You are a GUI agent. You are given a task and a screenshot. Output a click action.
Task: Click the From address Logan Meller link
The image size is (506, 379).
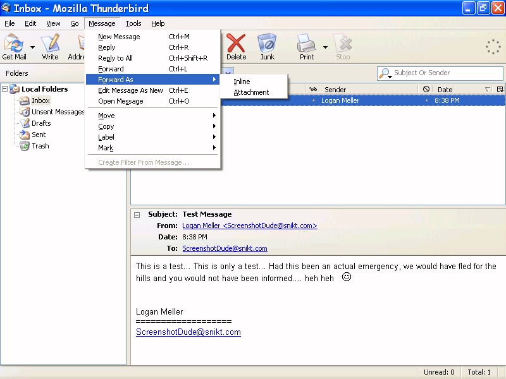point(249,226)
